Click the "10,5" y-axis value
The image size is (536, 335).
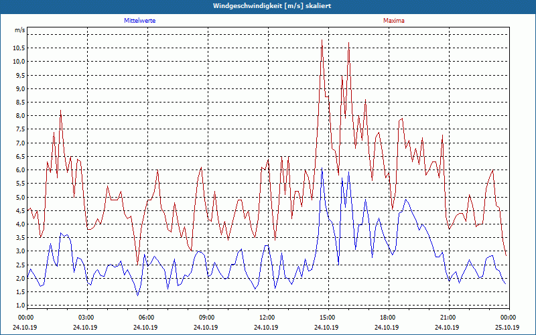pos(19,48)
